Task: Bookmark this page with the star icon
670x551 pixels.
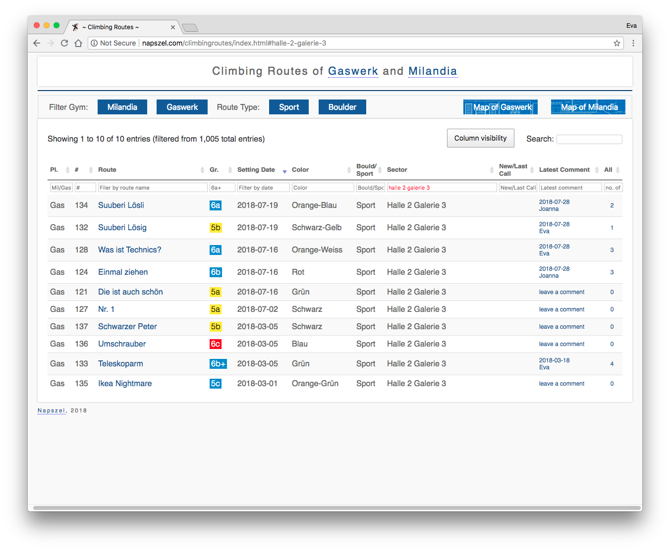Action: [617, 43]
